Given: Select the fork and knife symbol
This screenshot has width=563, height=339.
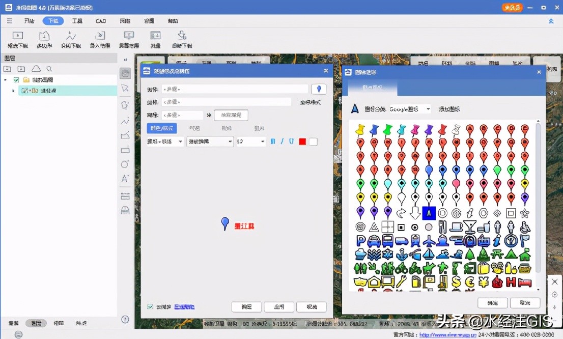Looking at the screenshot, I should coord(442,227).
